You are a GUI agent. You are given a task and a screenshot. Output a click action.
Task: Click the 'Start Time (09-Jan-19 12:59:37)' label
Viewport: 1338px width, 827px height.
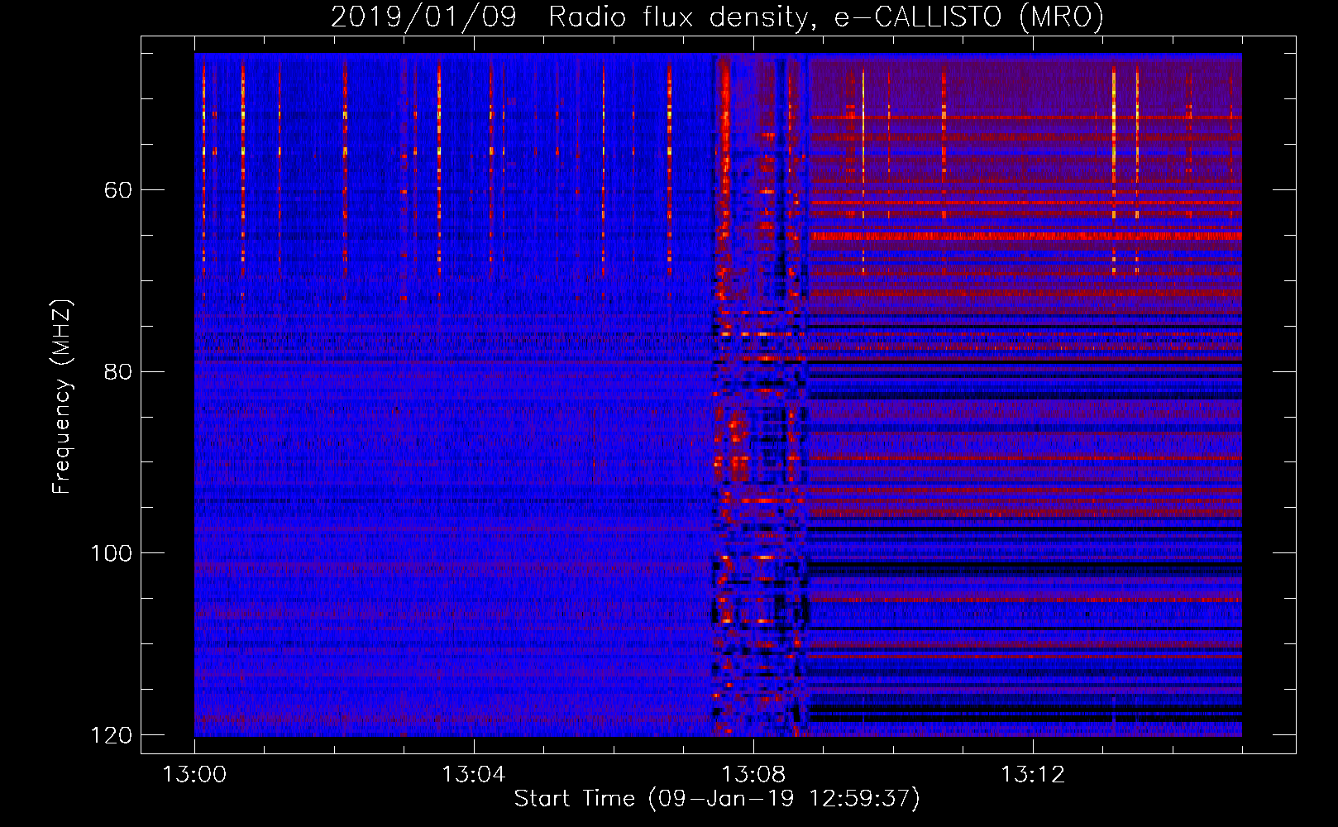[x=717, y=799]
